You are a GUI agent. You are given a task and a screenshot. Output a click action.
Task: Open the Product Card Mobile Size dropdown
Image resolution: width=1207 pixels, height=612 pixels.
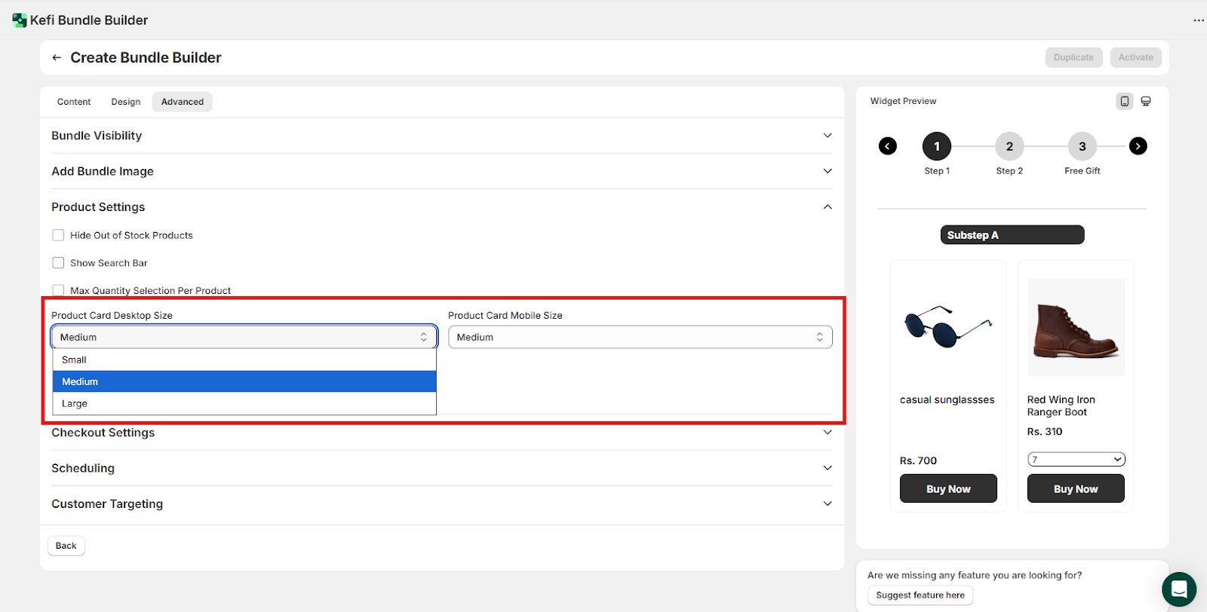click(640, 337)
